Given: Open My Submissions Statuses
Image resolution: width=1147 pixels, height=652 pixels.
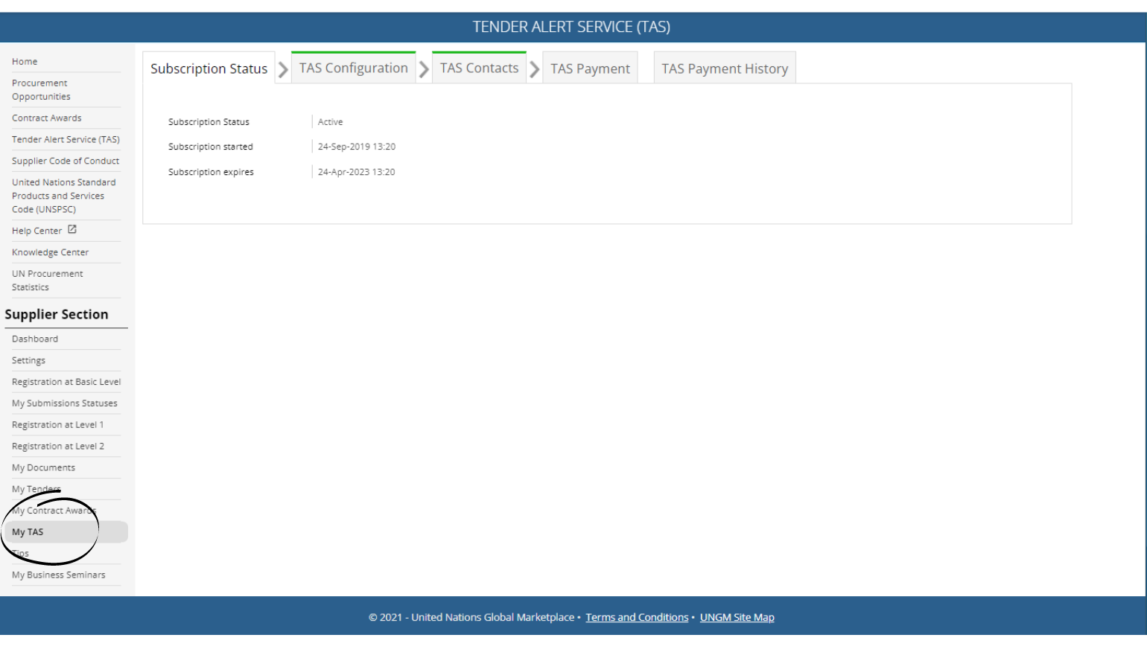Looking at the screenshot, I should (x=65, y=403).
